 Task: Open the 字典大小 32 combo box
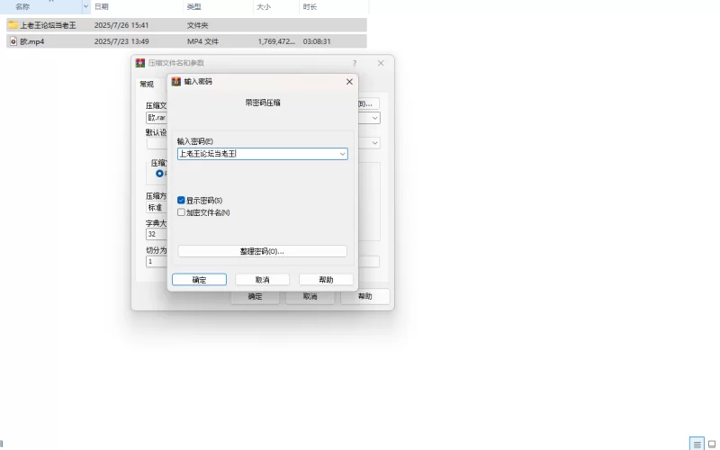click(157, 234)
